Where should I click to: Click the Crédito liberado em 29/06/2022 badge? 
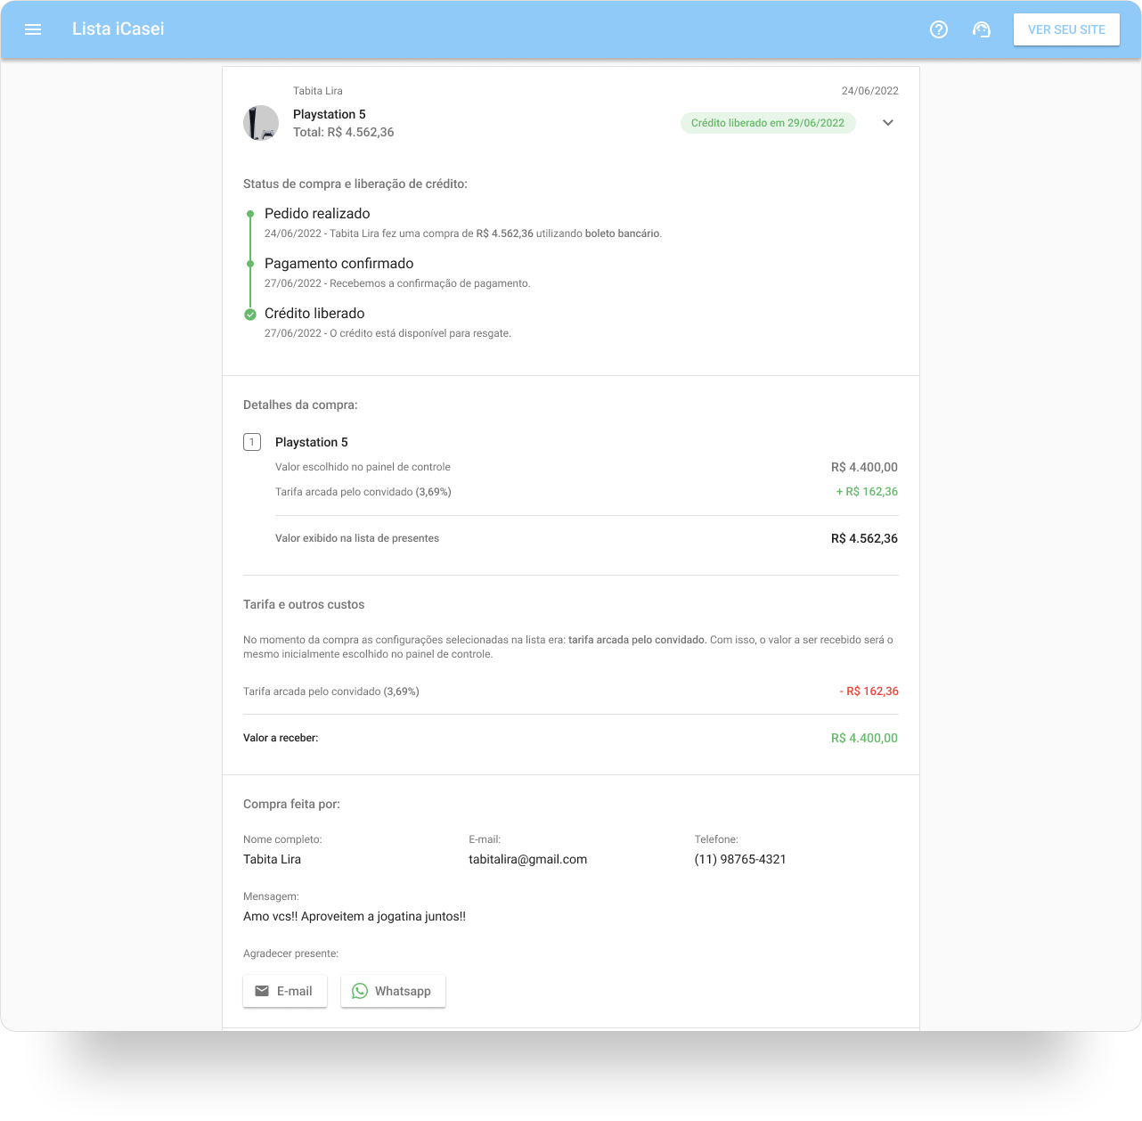coord(768,123)
